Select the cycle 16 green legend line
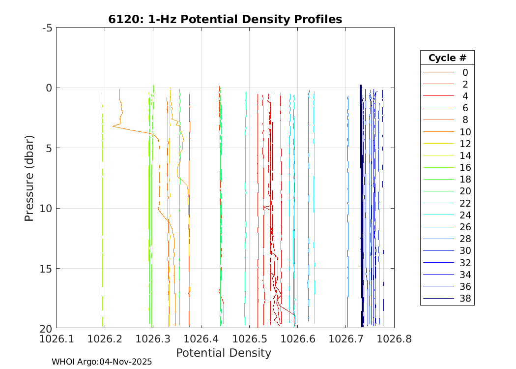 [438, 167]
